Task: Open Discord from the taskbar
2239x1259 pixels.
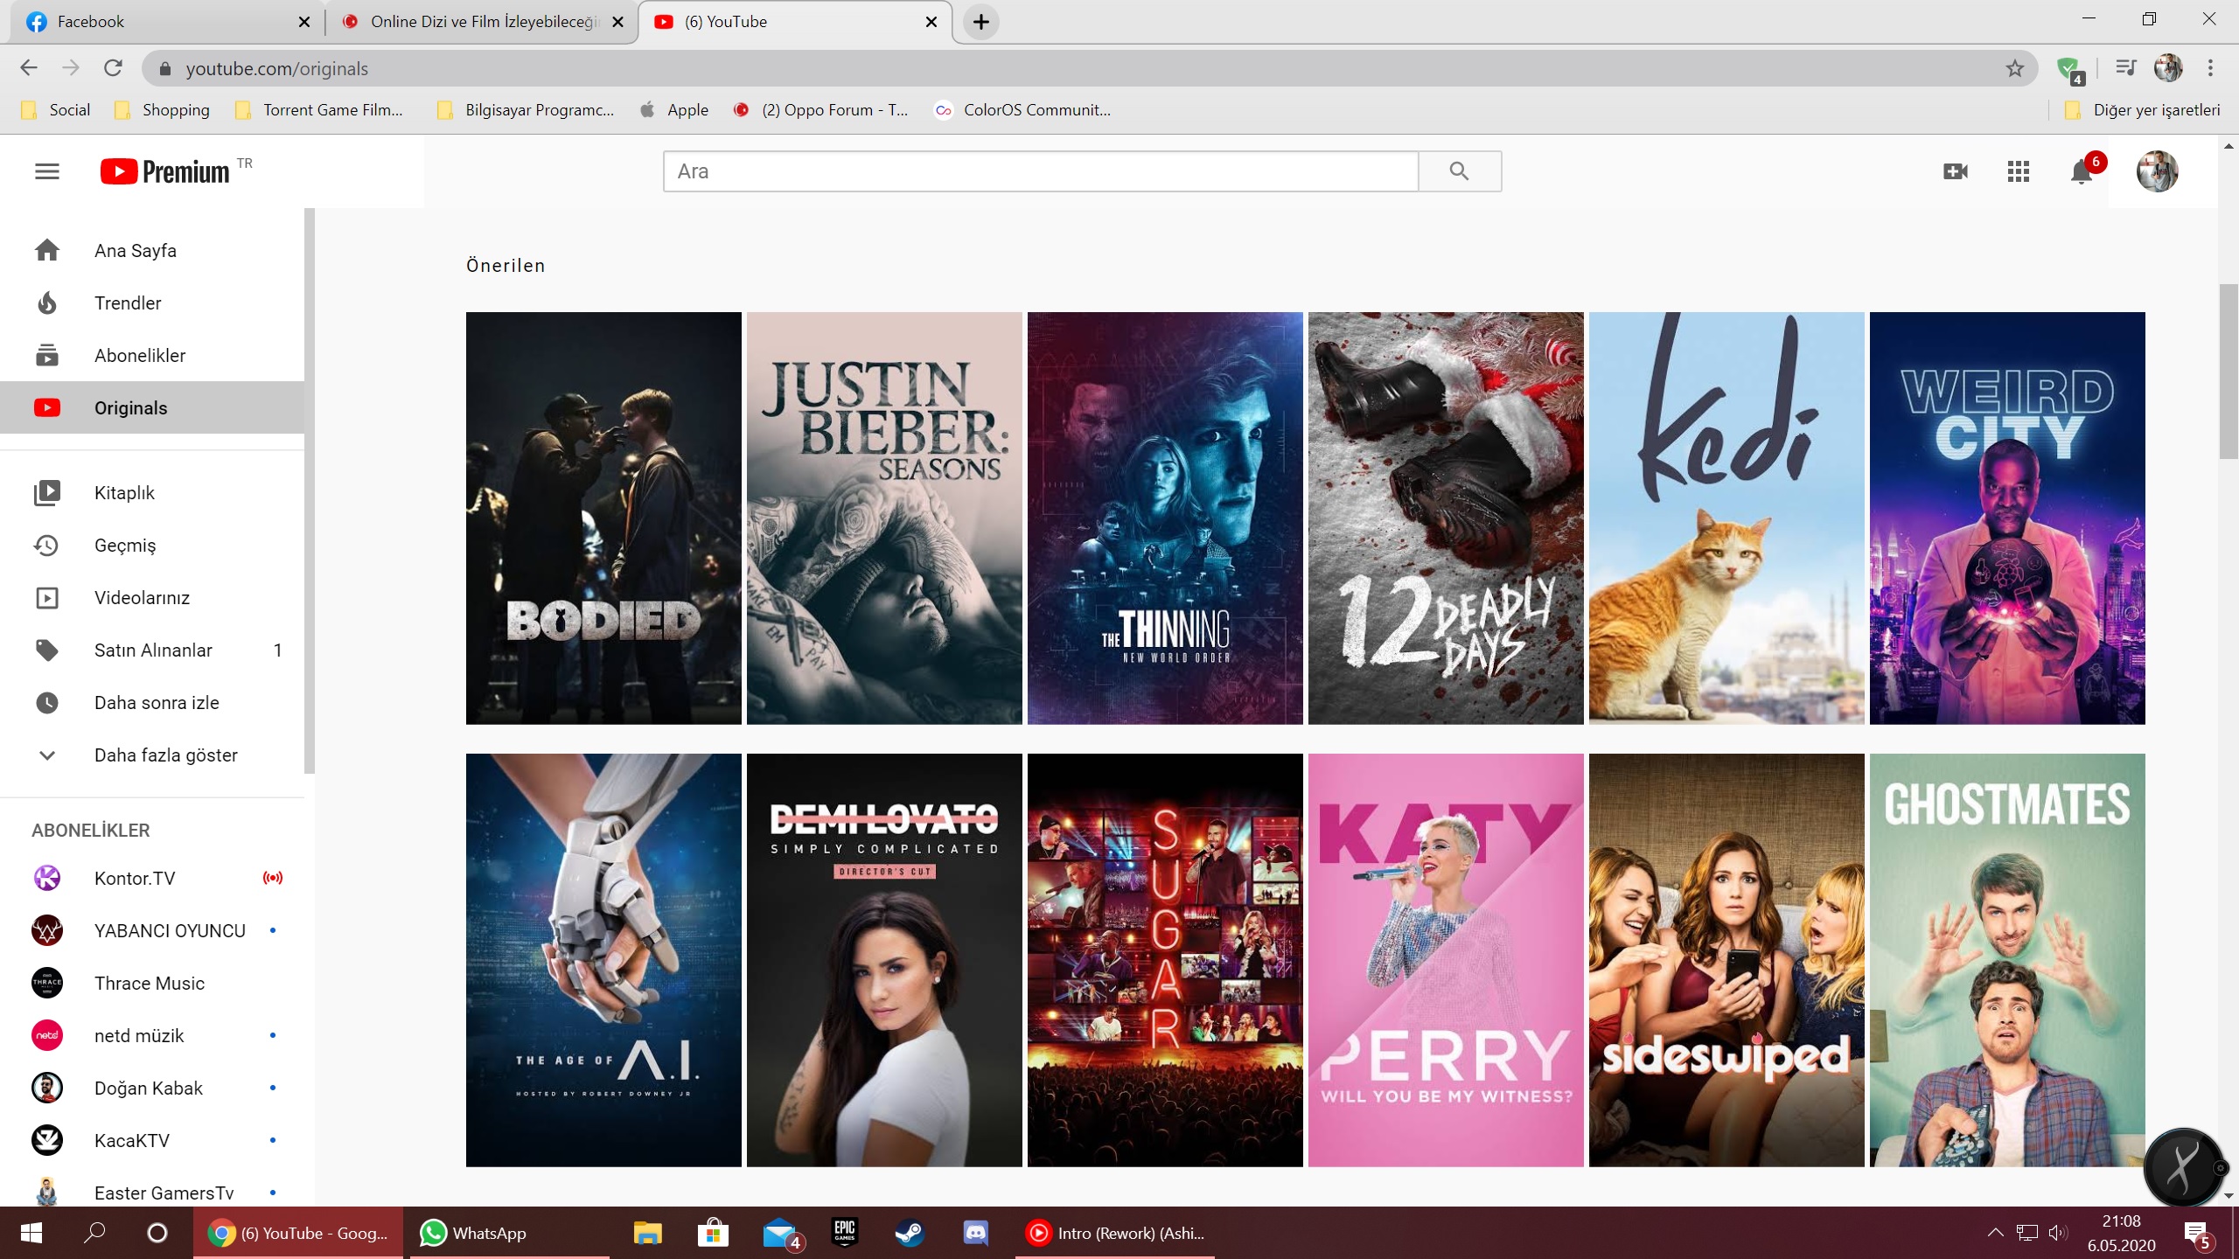Action: point(975,1233)
